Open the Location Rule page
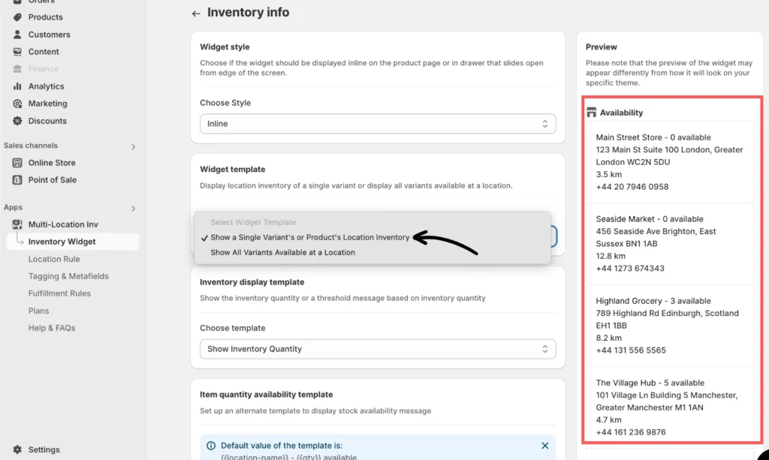 point(54,259)
